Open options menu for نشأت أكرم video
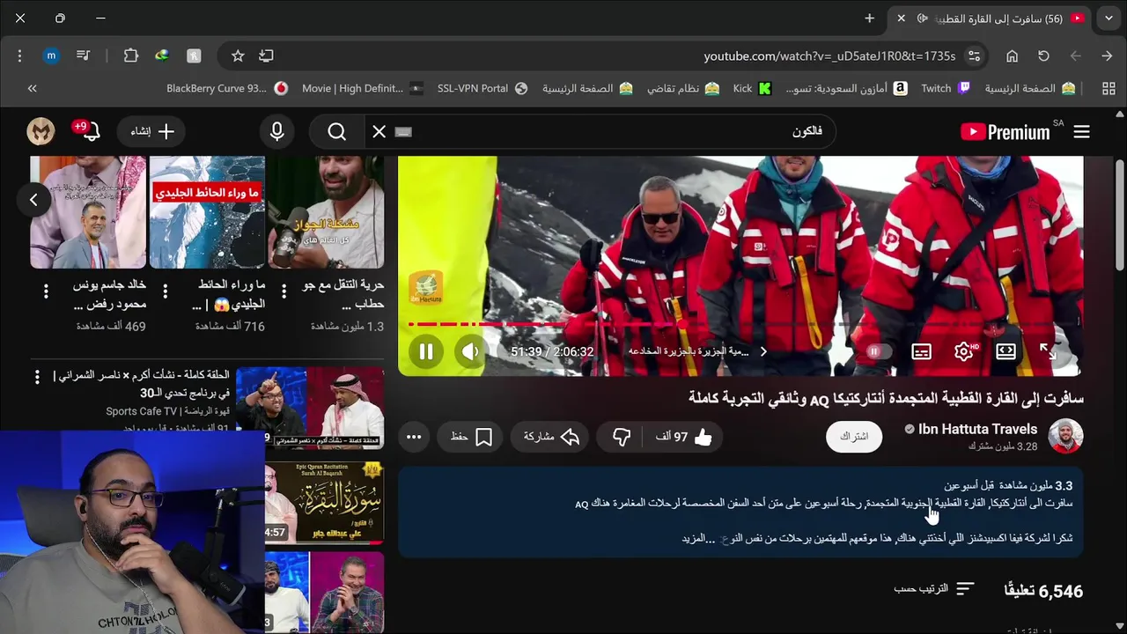The height and width of the screenshot is (634, 1127). click(x=37, y=377)
